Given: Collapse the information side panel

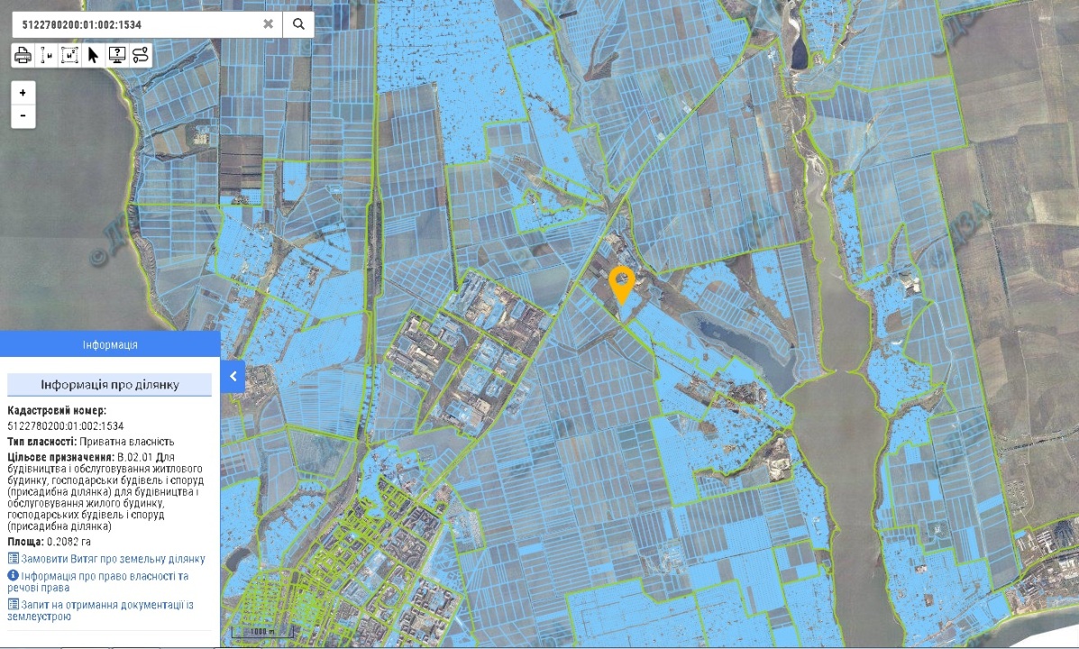Looking at the screenshot, I should point(233,376).
